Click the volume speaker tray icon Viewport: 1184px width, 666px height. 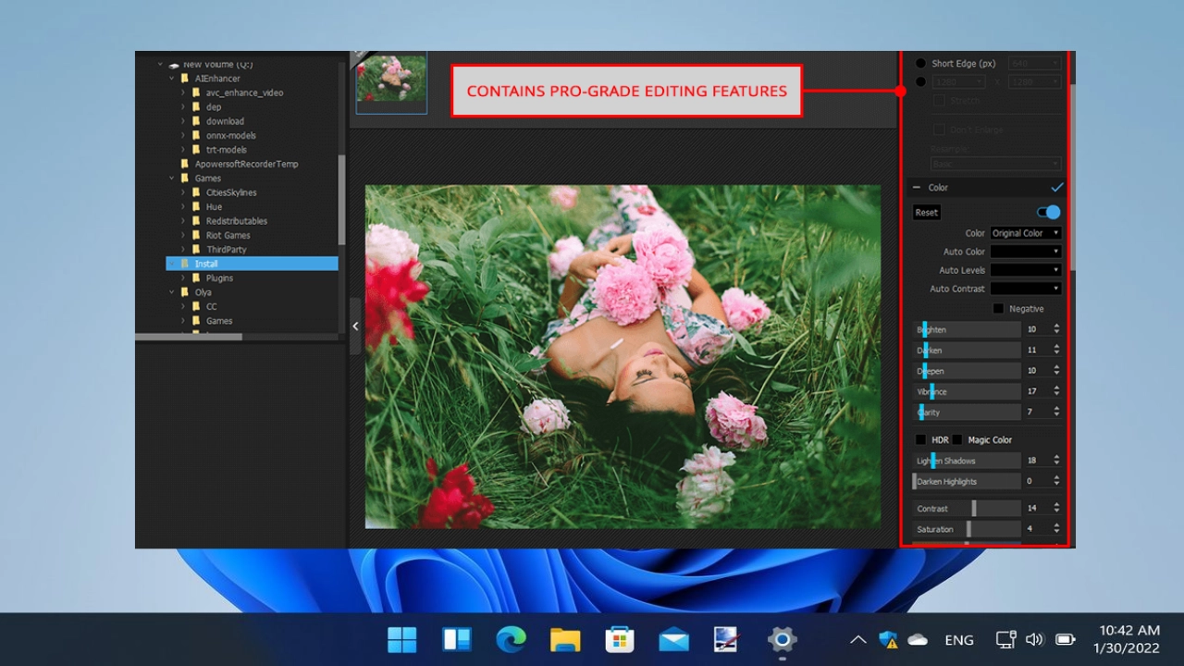(1034, 640)
